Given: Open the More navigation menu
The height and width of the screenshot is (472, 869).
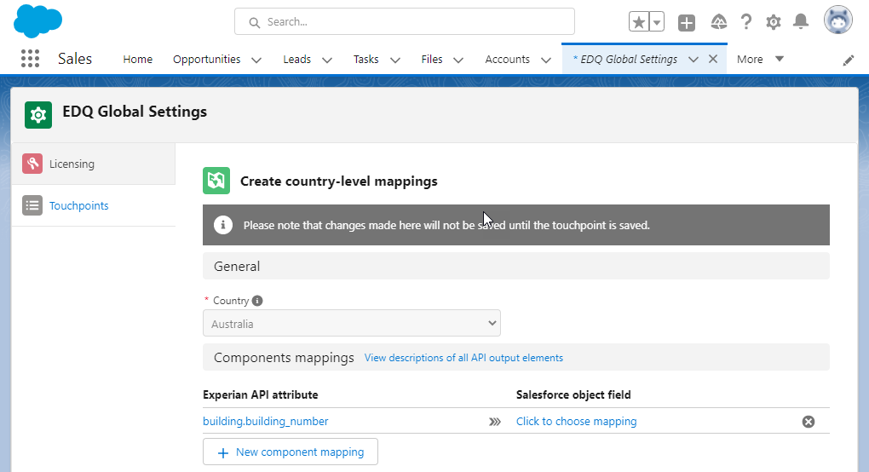Looking at the screenshot, I should (760, 60).
